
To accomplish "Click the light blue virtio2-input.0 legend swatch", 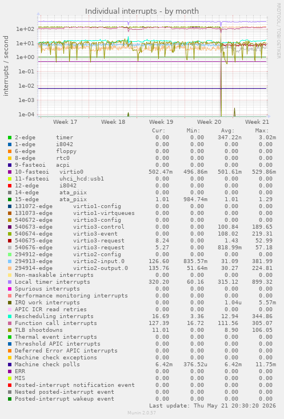I will click(10, 261).
